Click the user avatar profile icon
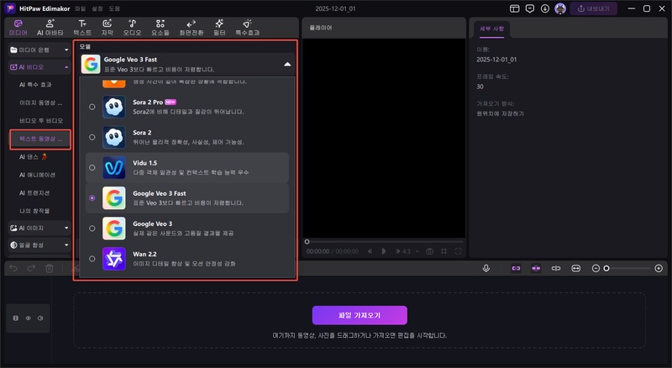The width and height of the screenshot is (672, 368). coord(560,8)
